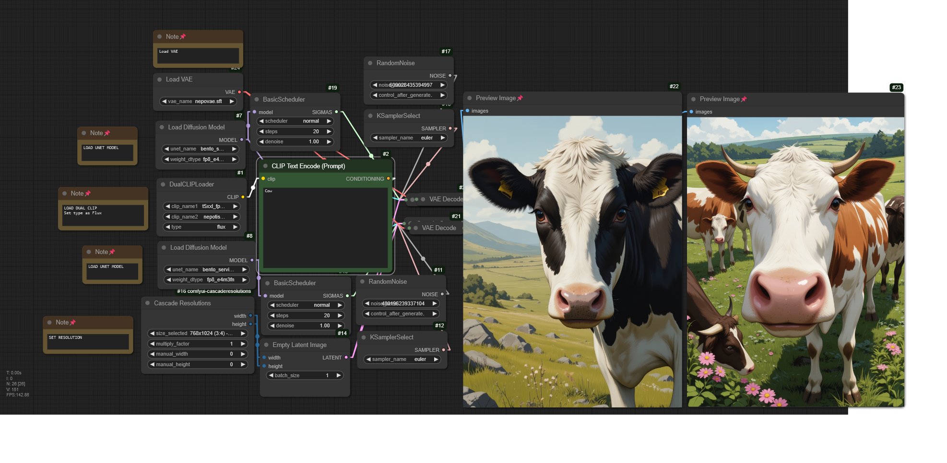Open control_after_generate in RandomNoise #17
The height and width of the screenshot is (463, 947).
[409, 95]
